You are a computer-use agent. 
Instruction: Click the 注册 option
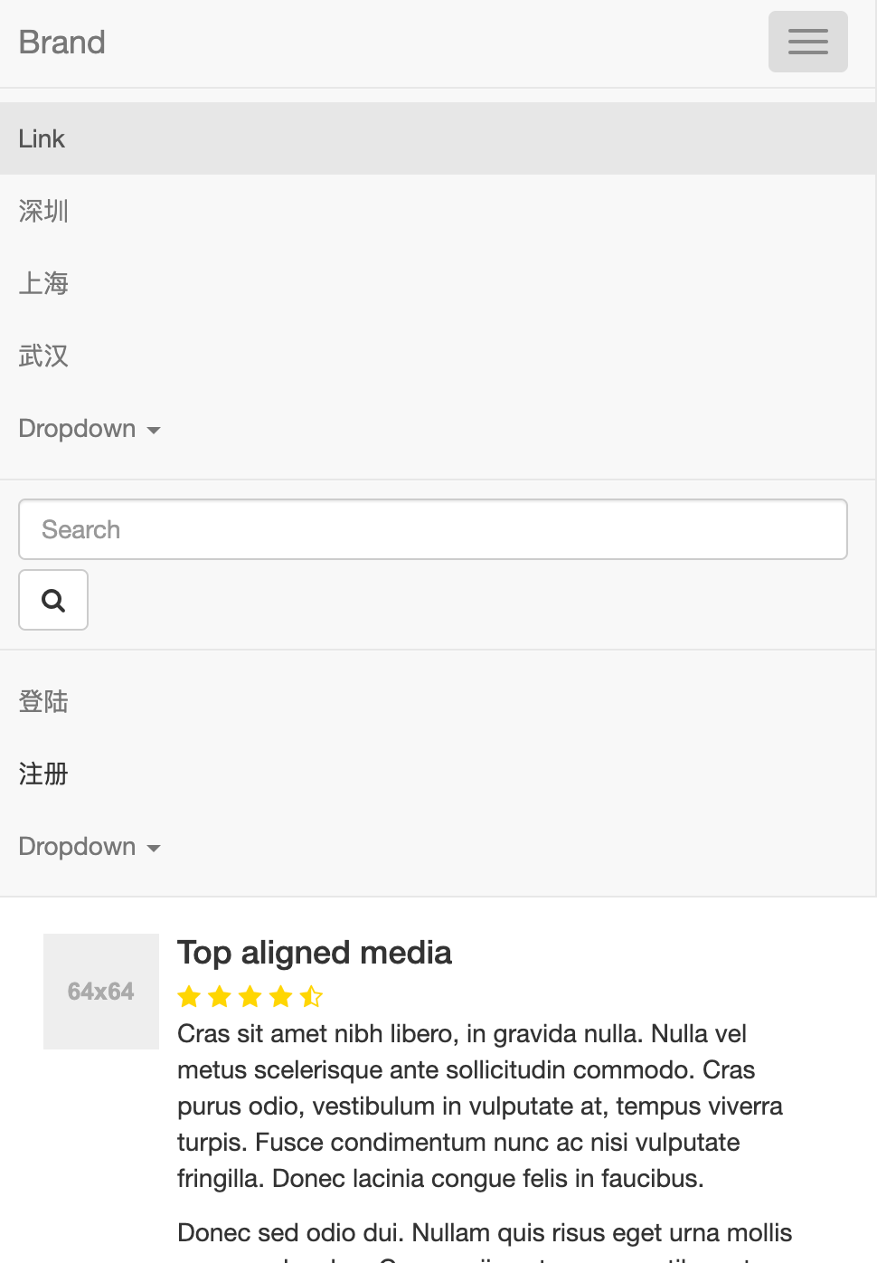pos(42,774)
